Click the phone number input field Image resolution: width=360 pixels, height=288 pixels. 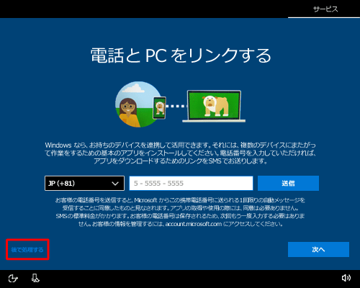[191, 184]
